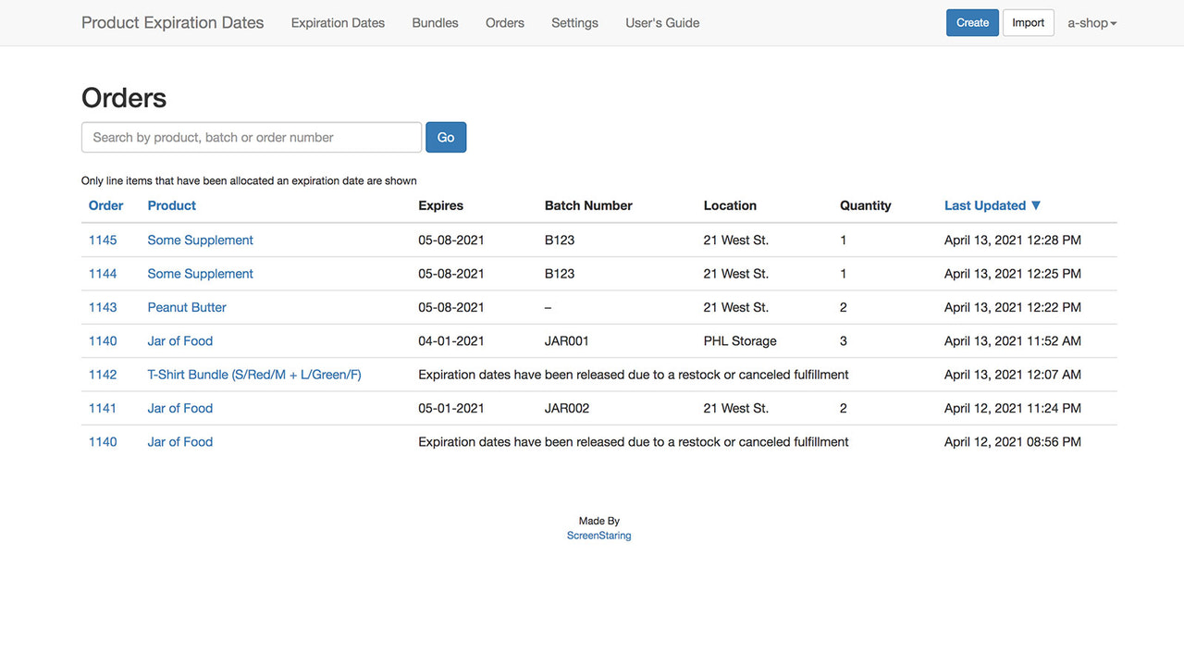Go to the Expiration Dates page
The width and height of the screenshot is (1184, 666).
point(338,22)
